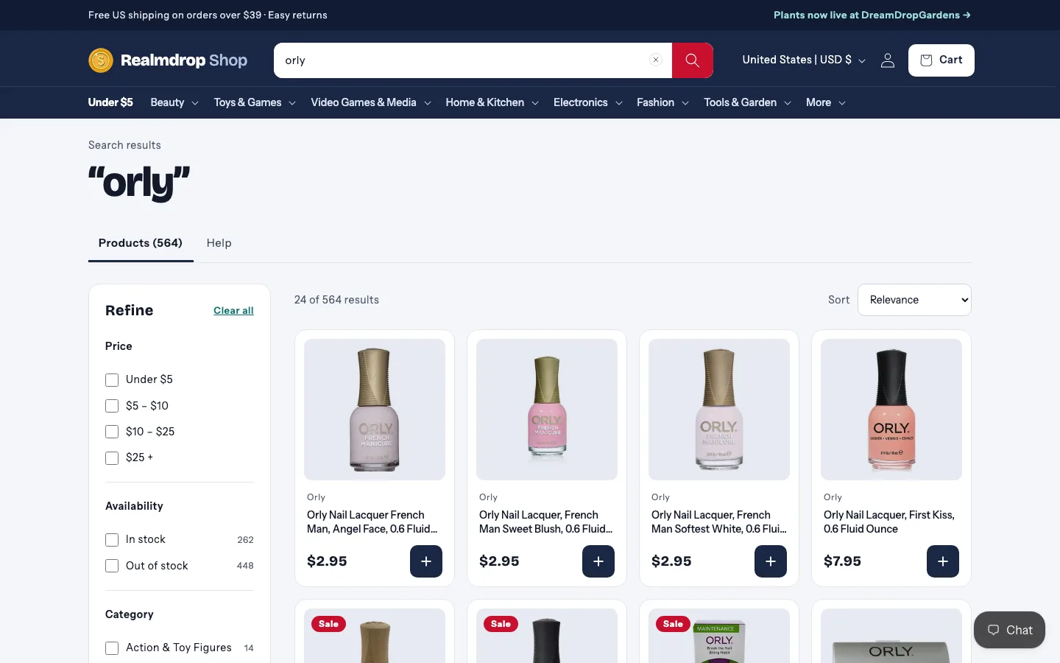Open the First Kiss product image
The image size is (1060, 663).
coord(891,410)
